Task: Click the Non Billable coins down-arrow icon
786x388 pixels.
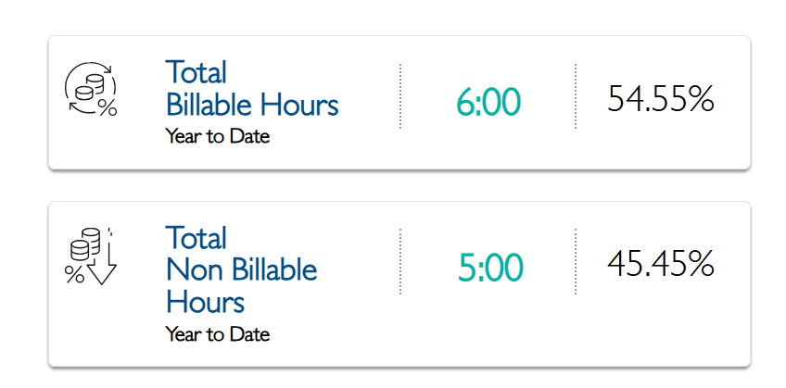Action: (x=91, y=256)
